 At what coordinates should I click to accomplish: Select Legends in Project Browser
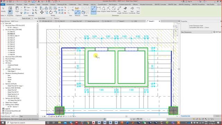pyautogui.click(x=8, y=109)
